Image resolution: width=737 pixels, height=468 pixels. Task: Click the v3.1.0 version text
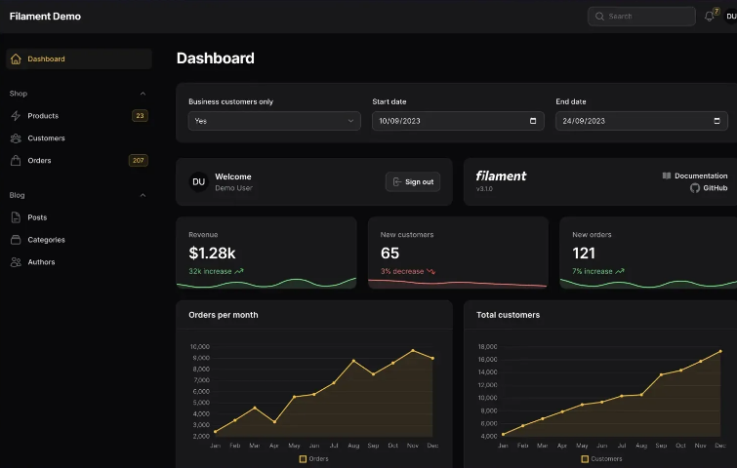pyautogui.click(x=484, y=189)
